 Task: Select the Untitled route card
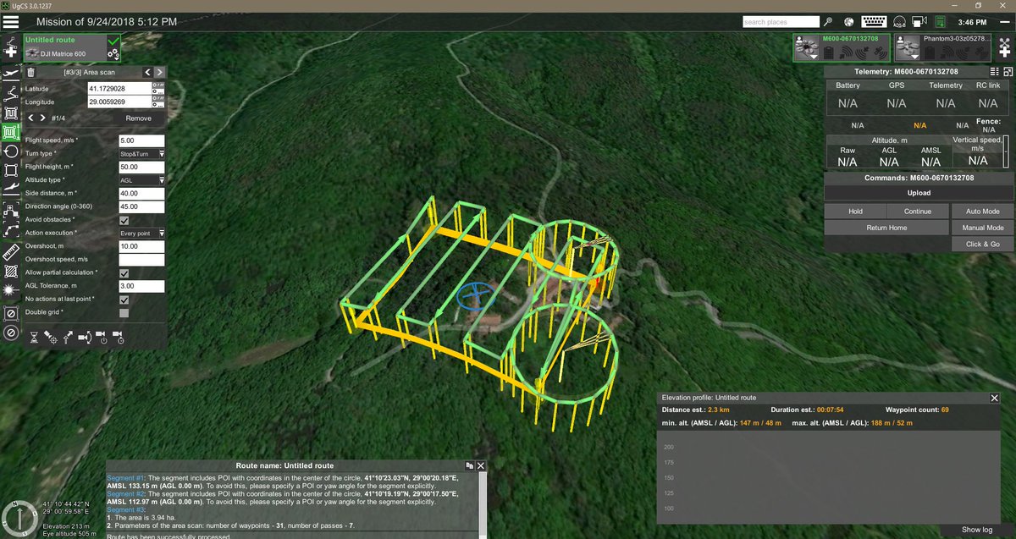[73, 47]
